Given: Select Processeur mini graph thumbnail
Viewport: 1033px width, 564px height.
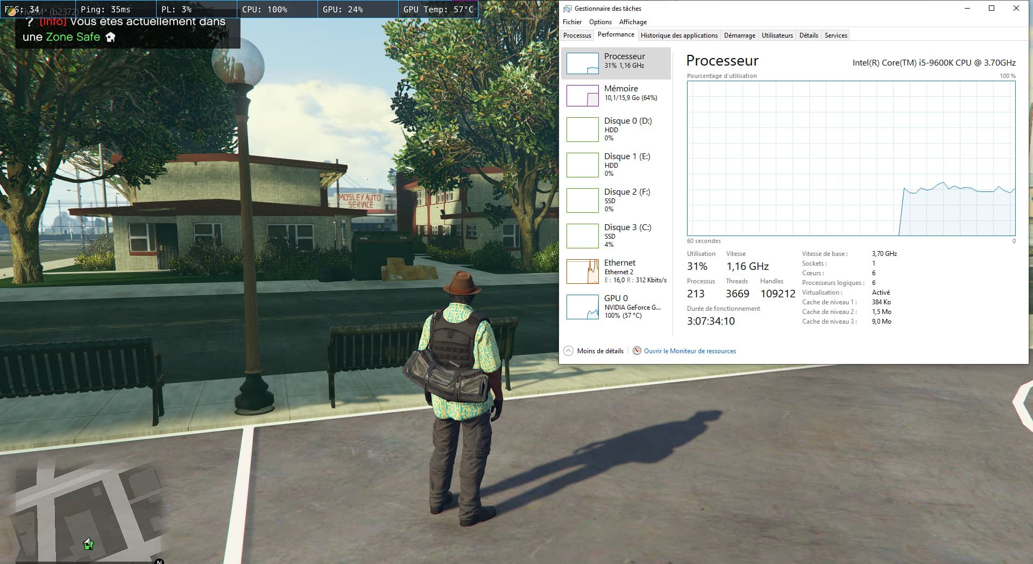Looking at the screenshot, I should tap(583, 63).
